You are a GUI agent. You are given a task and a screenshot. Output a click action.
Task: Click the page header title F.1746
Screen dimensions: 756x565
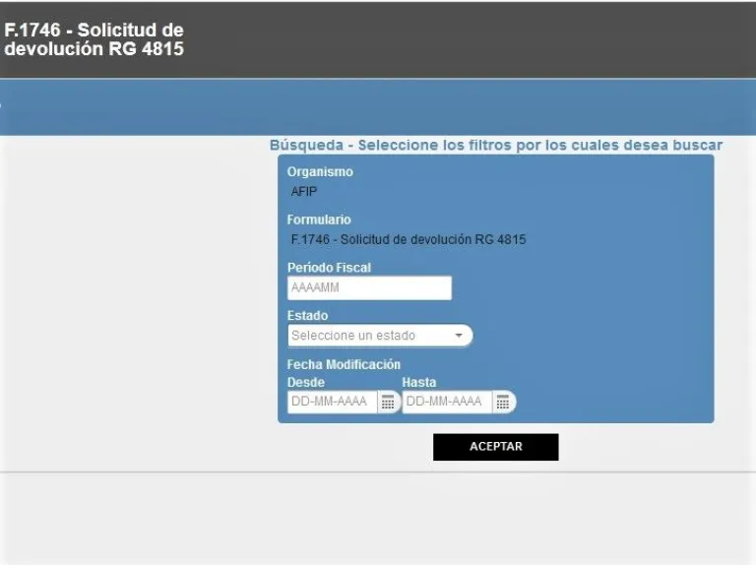point(94,39)
